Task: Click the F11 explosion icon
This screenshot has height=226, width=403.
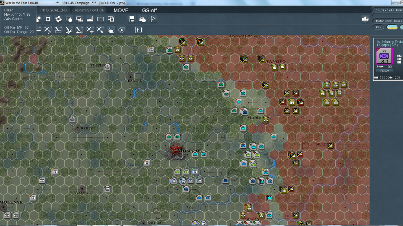Action: 111,29
